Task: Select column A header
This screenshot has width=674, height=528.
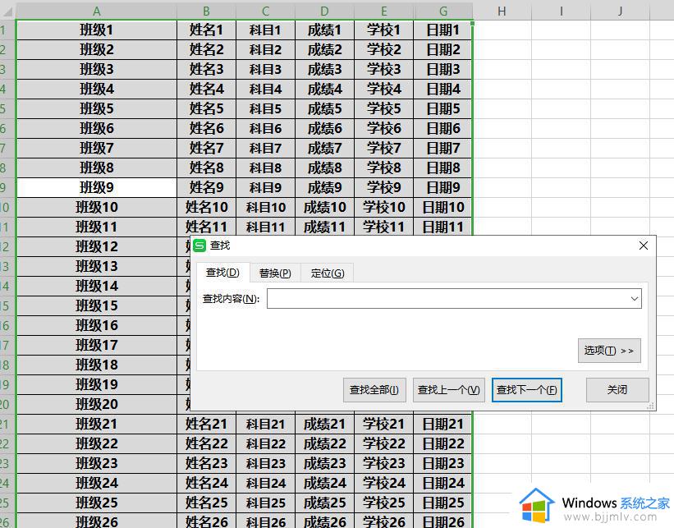Action: (97, 11)
